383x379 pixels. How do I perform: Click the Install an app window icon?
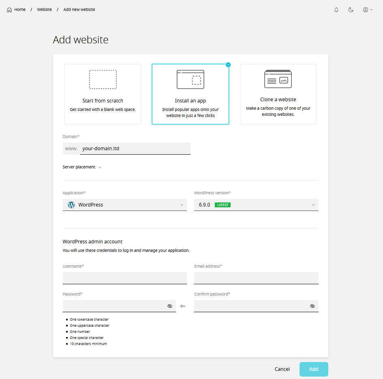pyautogui.click(x=190, y=79)
